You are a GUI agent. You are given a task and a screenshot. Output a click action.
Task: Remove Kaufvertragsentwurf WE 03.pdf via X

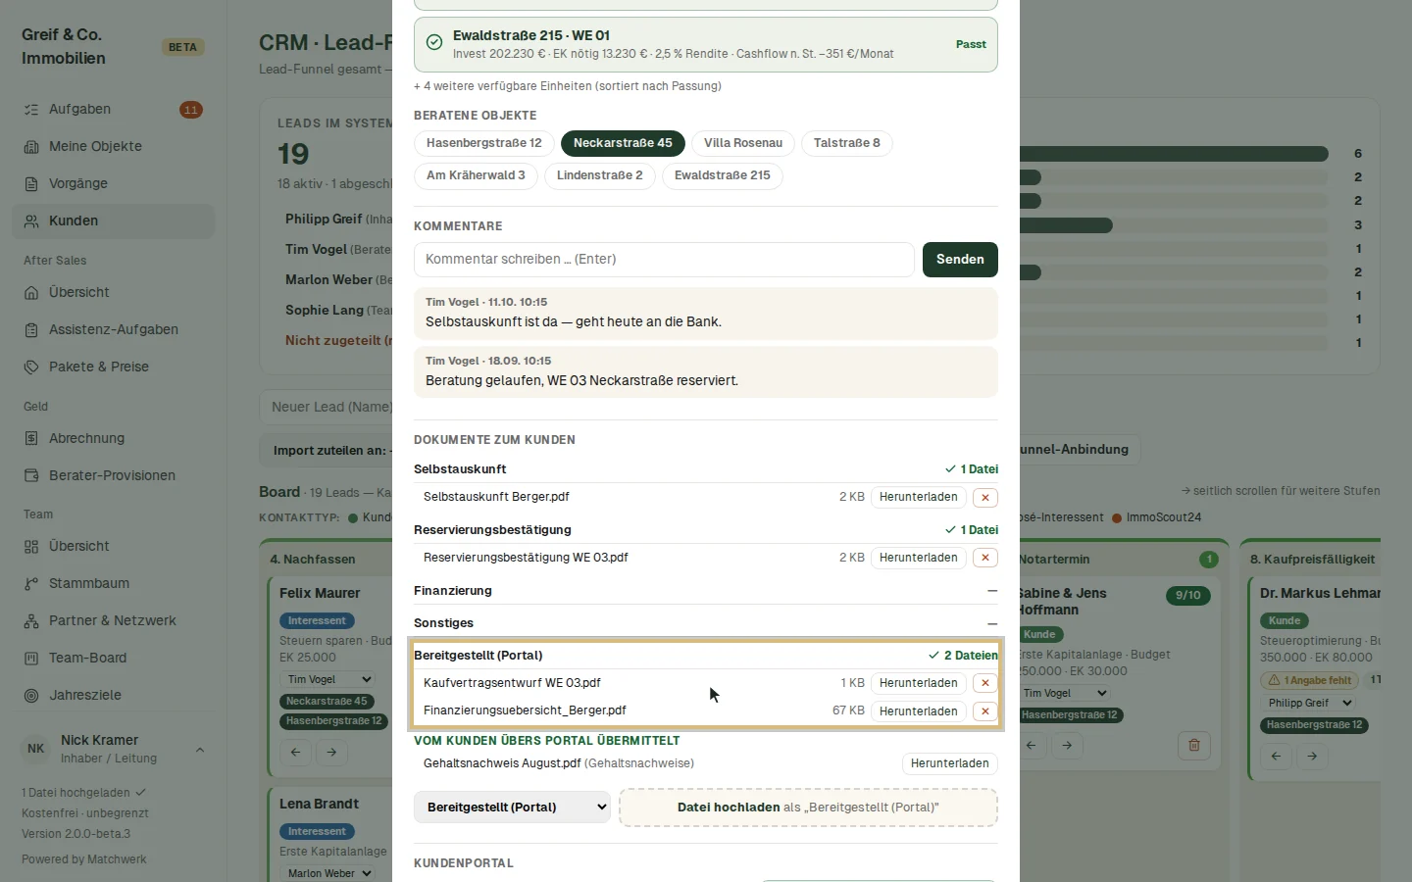984,684
